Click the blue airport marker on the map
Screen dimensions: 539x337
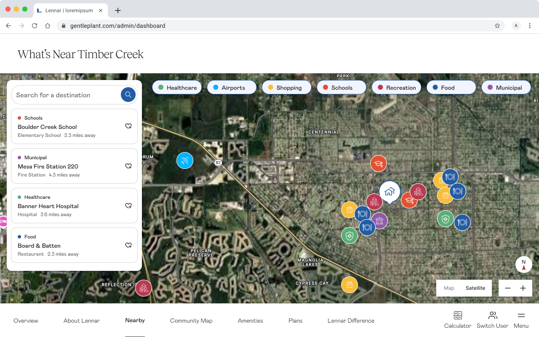point(185,160)
